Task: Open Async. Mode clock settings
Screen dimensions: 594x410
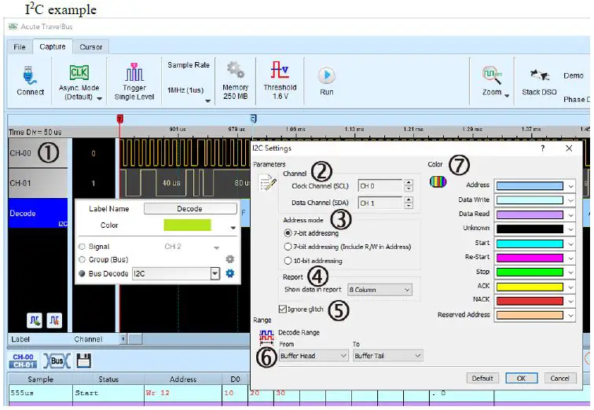Action: (79, 73)
